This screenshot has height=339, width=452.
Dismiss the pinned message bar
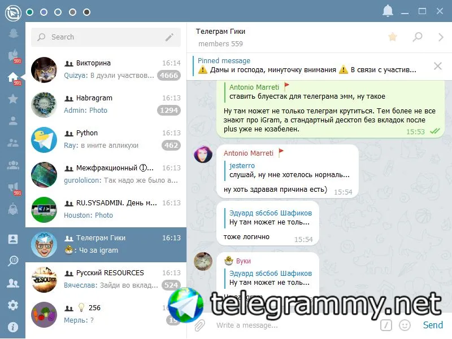[x=437, y=66]
